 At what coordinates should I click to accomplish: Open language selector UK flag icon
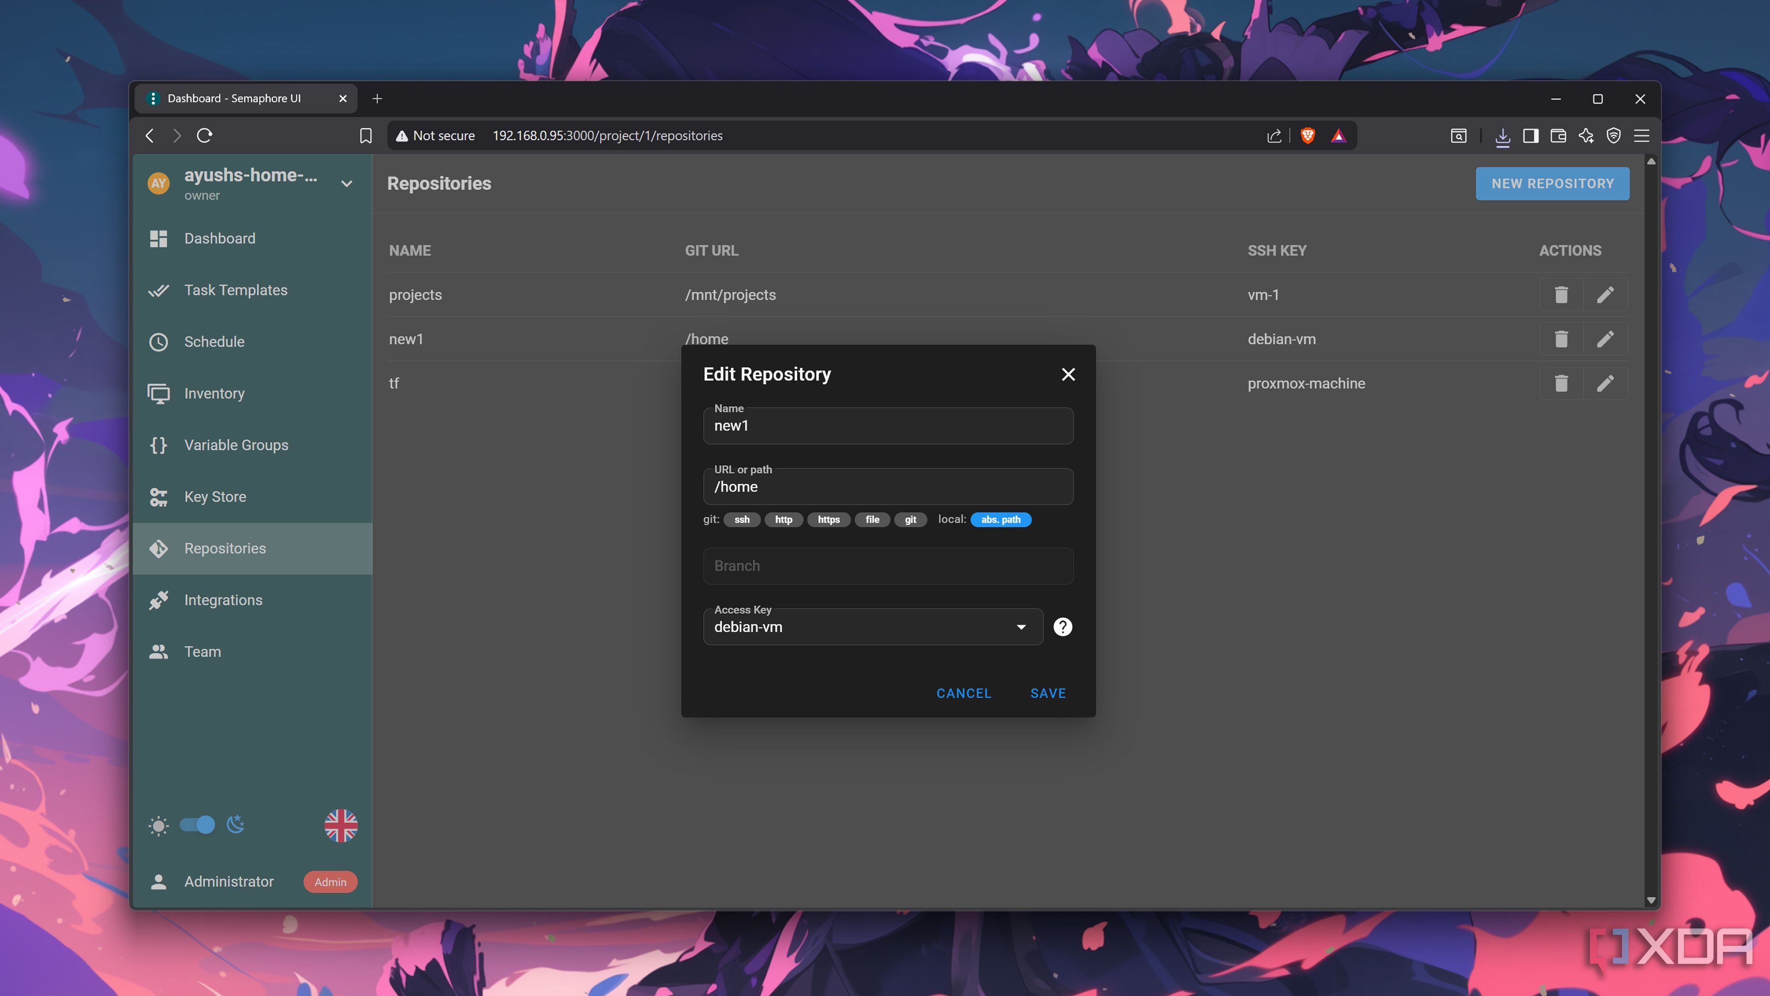tap(341, 825)
